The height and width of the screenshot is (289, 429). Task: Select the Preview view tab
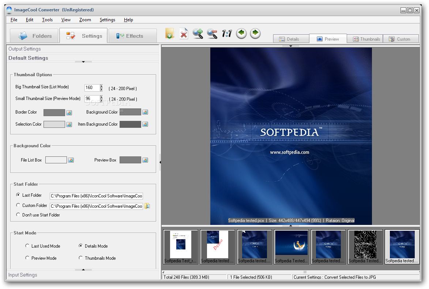(328, 38)
